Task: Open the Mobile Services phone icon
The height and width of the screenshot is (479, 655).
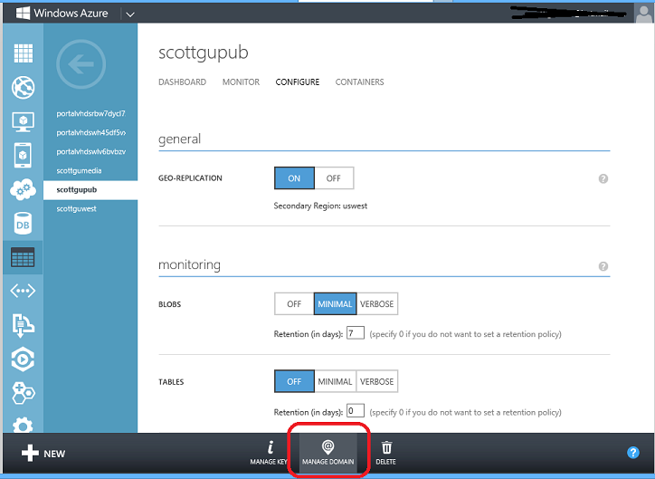Action: [x=23, y=156]
